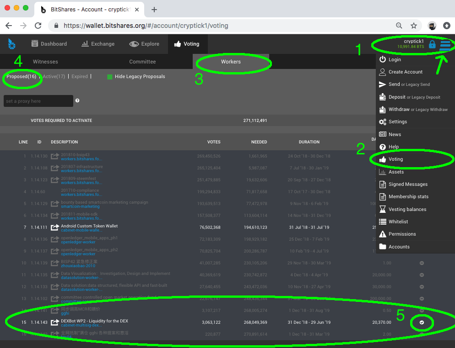Image resolution: width=455 pixels, height=348 pixels.
Task: Show Expired workers list
Action: [80, 76]
